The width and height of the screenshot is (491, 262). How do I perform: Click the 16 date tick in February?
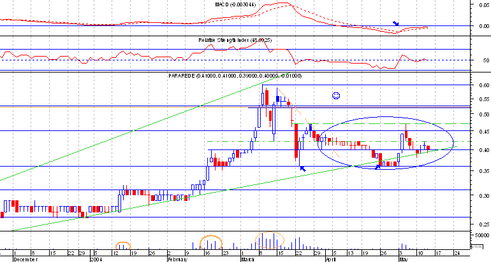[207, 253]
